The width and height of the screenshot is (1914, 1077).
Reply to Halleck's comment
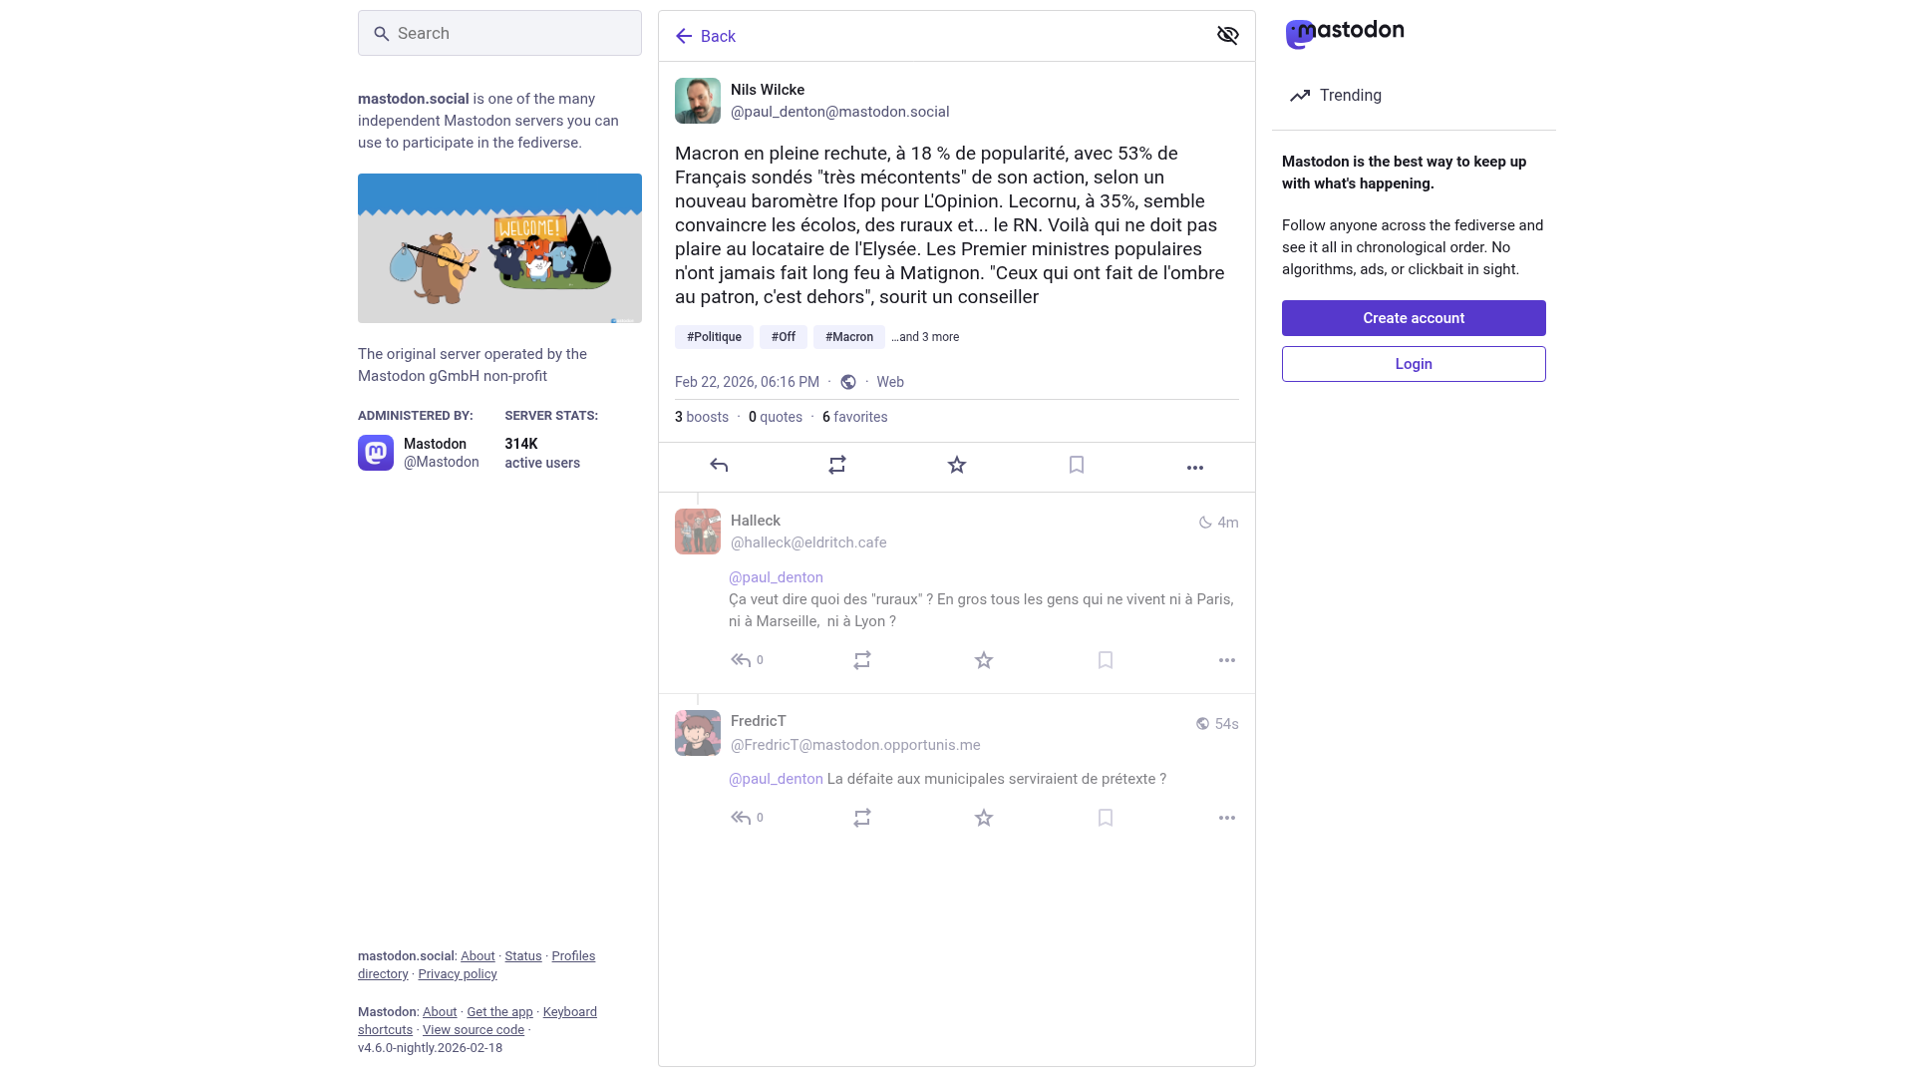pyautogui.click(x=741, y=660)
